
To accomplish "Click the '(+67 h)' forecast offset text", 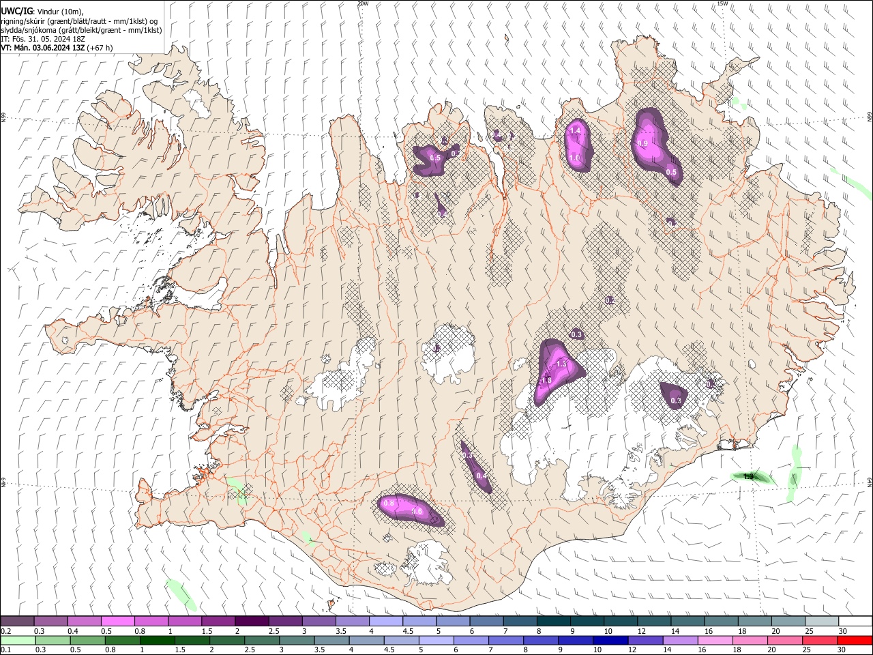I will pyautogui.click(x=100, y=48).
